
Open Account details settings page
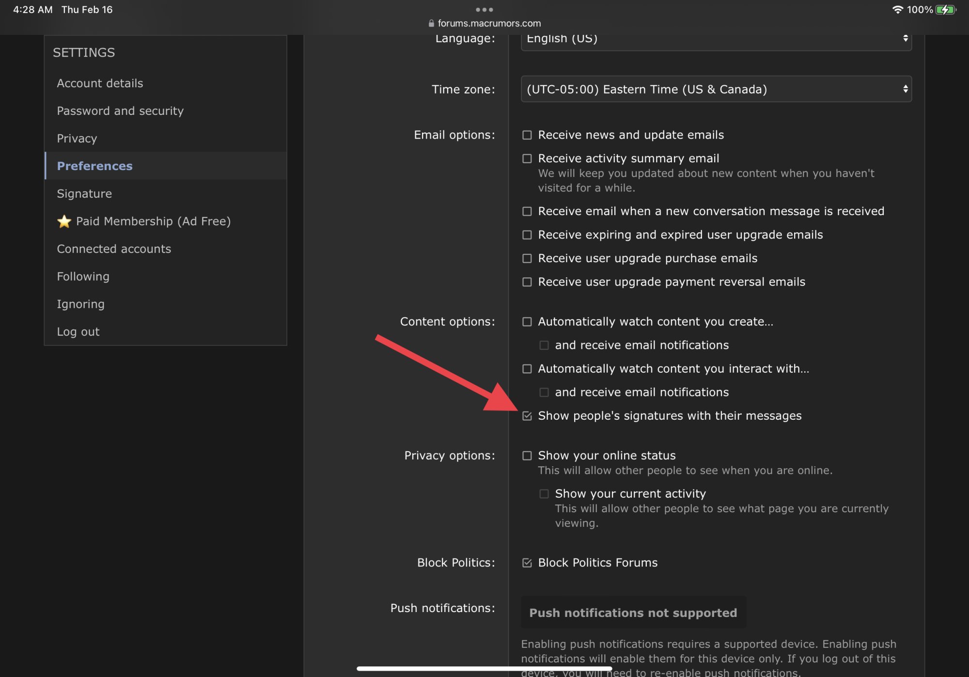100,83
